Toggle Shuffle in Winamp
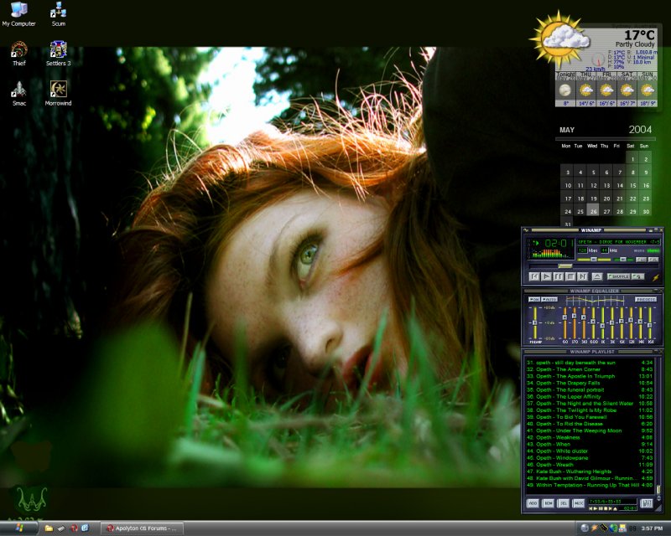The width and height of the screenshot is (671, 536). pyautogui.click(x=618, y=276)
